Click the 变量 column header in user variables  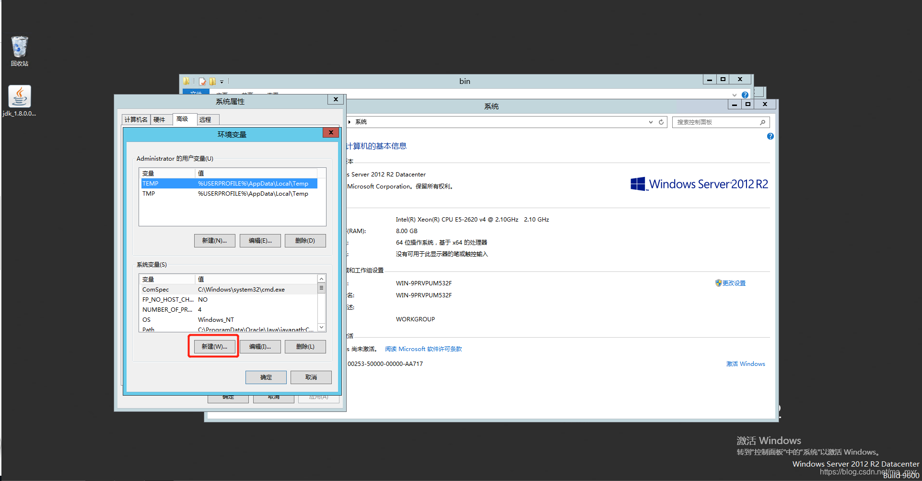pos(167,173)
